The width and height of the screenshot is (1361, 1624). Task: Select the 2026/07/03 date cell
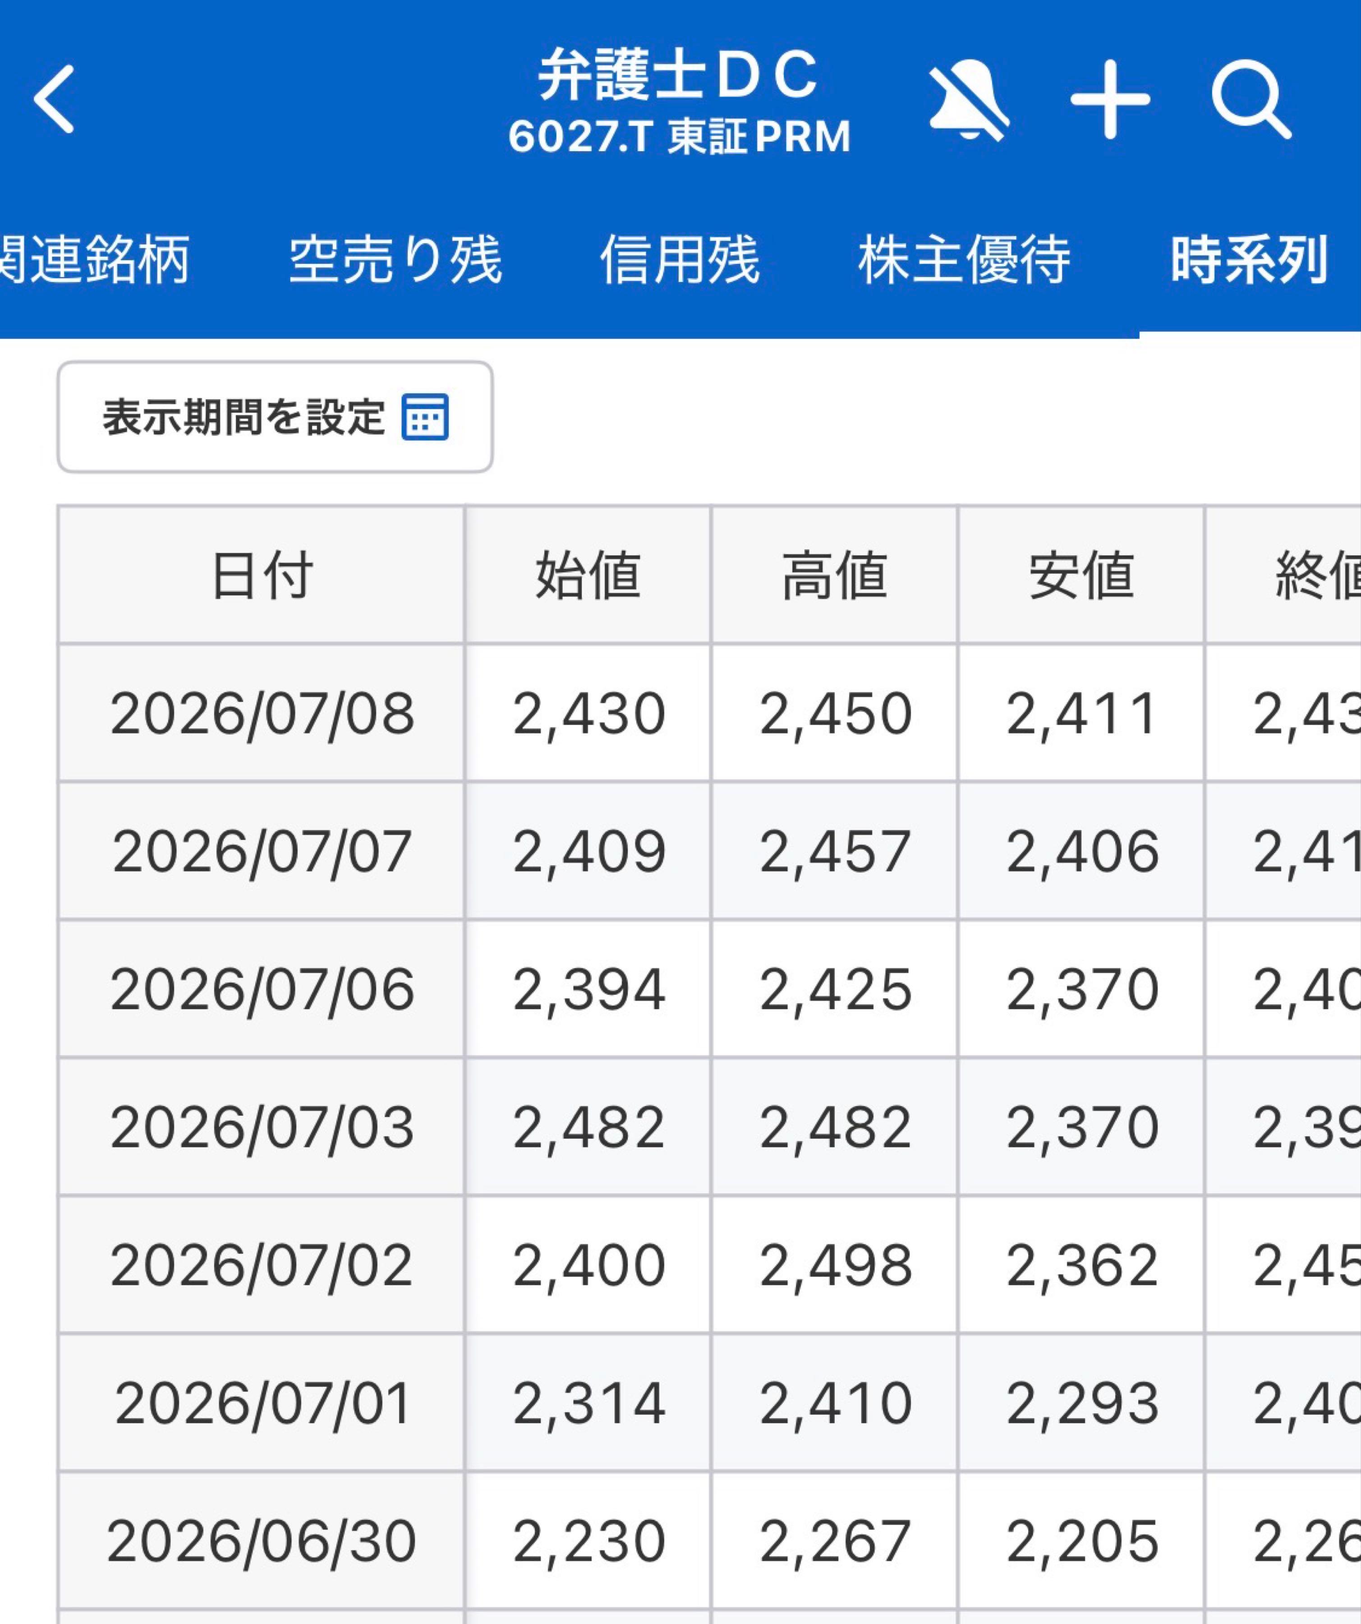pos(262,1127)
